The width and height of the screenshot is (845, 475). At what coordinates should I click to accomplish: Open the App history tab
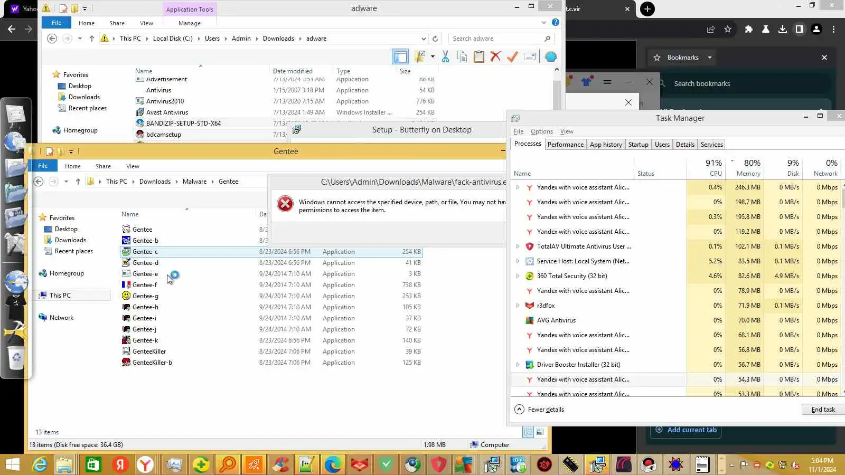[606, 145]
